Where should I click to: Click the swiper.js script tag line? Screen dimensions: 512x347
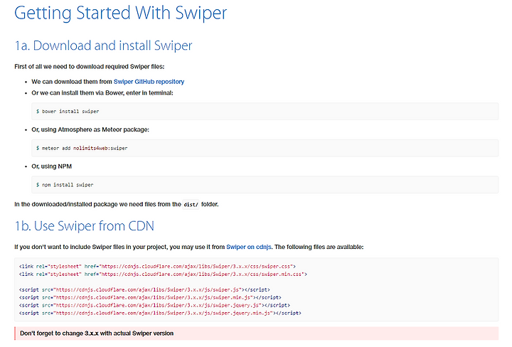[x=144, y=289]
